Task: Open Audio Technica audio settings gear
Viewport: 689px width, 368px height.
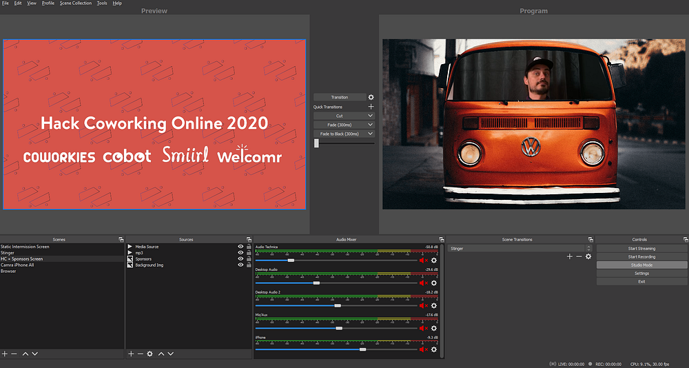Action: coord(434,260)
